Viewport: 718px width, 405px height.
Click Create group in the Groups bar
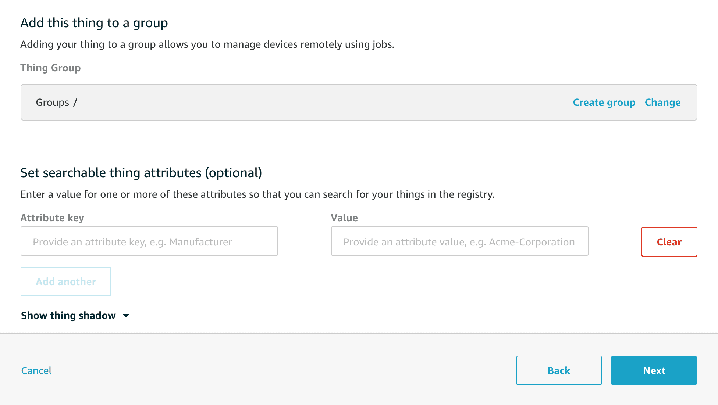604,103
